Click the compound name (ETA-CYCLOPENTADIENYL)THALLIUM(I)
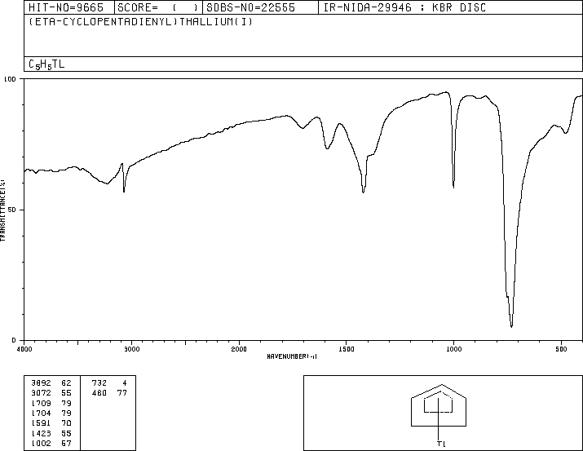This screenshot has height=451, width=583. point(131,22)
